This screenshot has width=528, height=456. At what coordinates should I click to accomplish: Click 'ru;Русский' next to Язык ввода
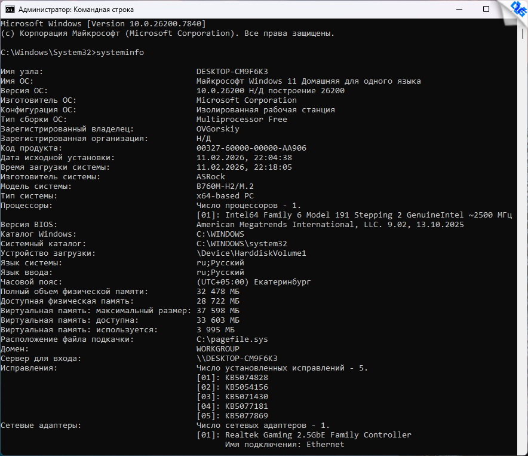[220, 273]
